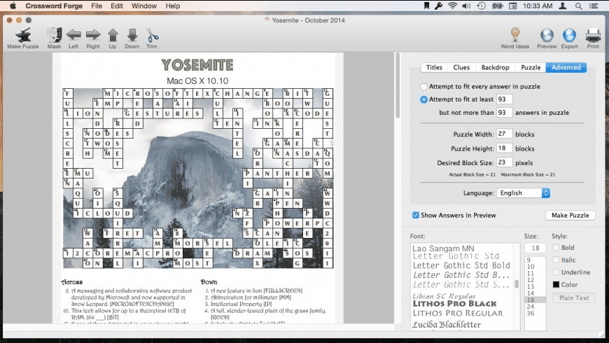609x343 pixels.
Task: Move puzzle using the Up arrow icon
Action: point(113,35)
